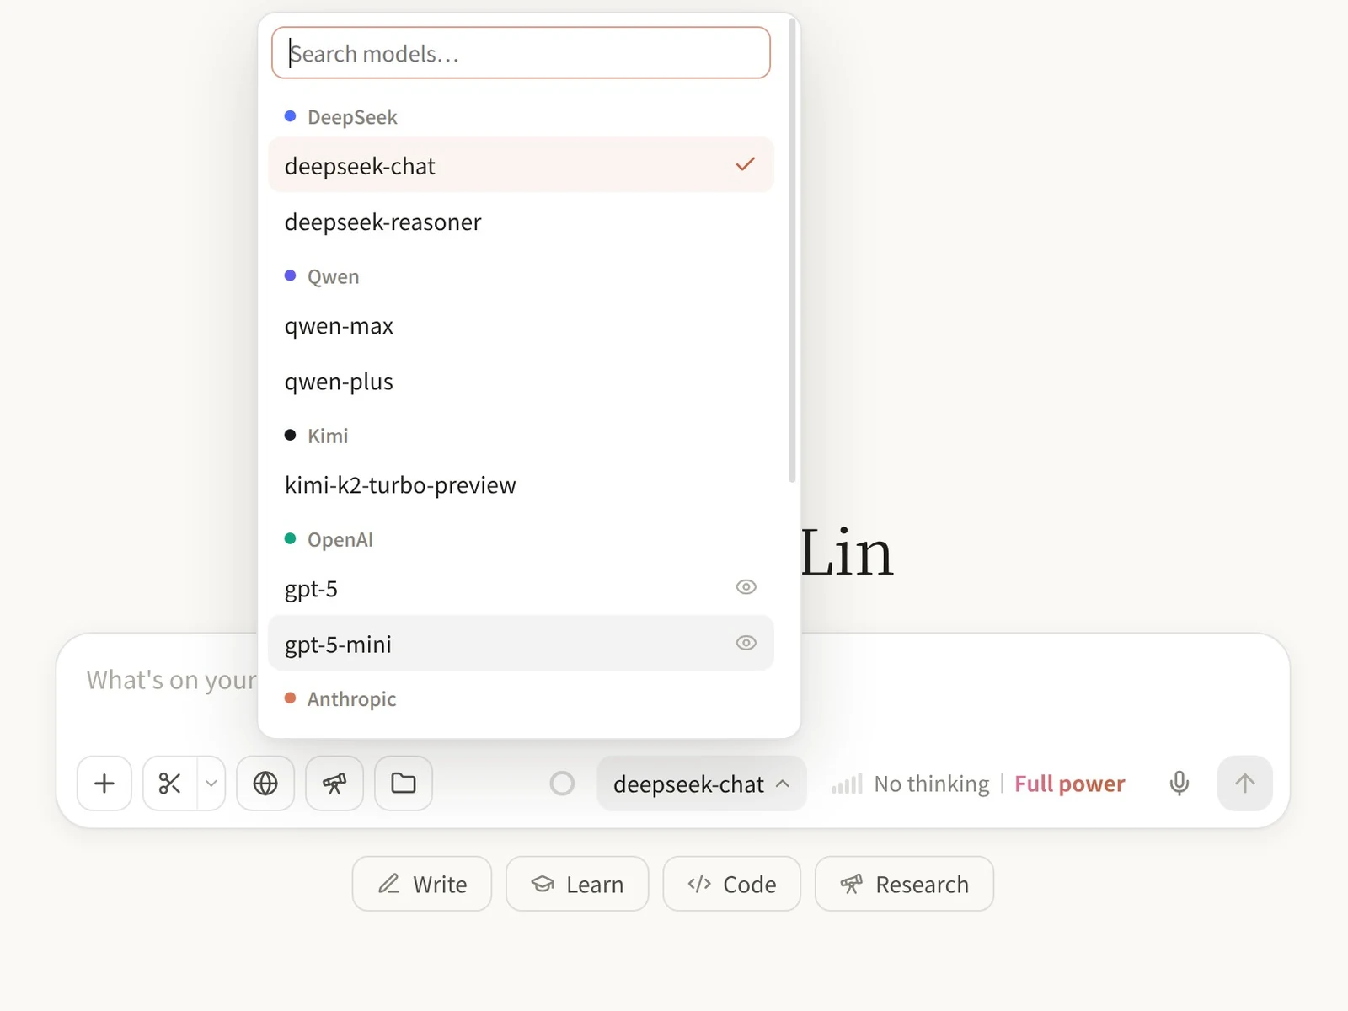Click the signal bars thinking level icon

(x=847, y=784)
